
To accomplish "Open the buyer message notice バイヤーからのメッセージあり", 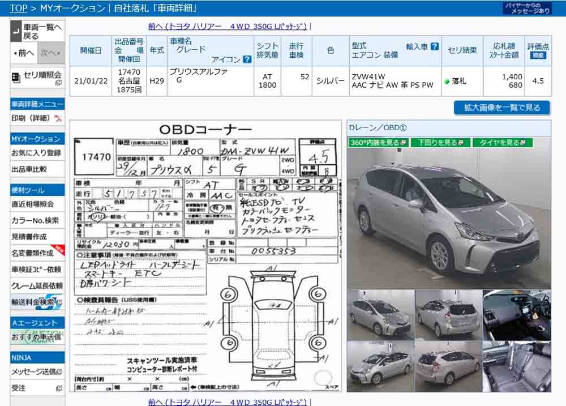I will point(527,8).
